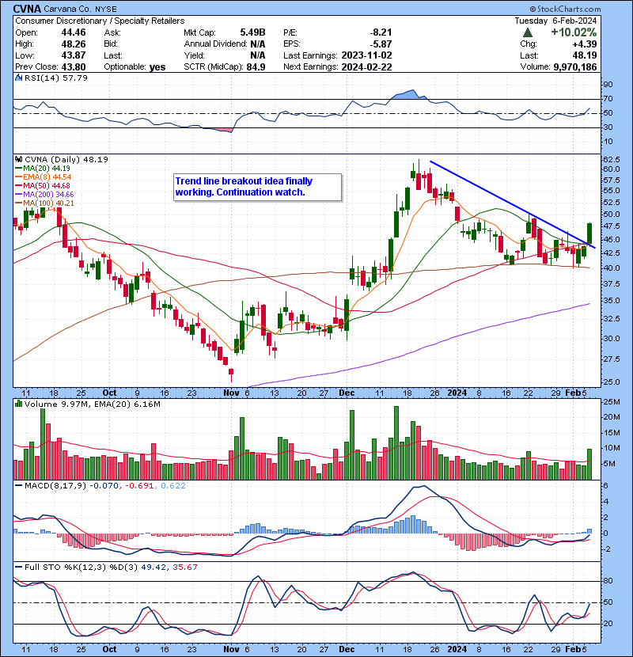This screenshot has height=657, width=633.
Task: Select the Open value 44.46
Action: [74, 32]
